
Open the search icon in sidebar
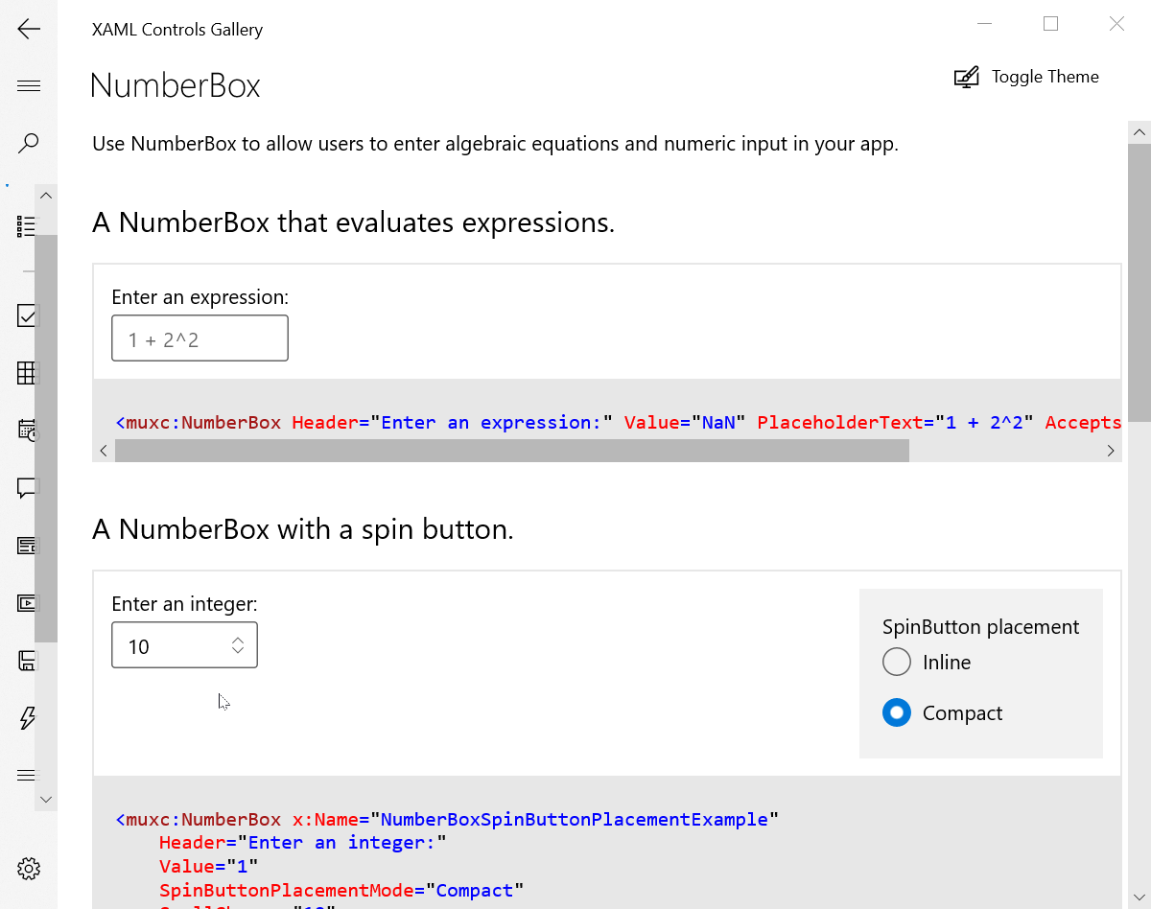click(x=29, y=144)
